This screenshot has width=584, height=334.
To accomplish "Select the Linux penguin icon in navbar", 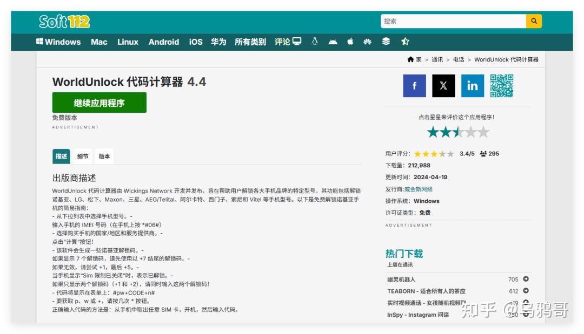I will click(x=315, y=41).
